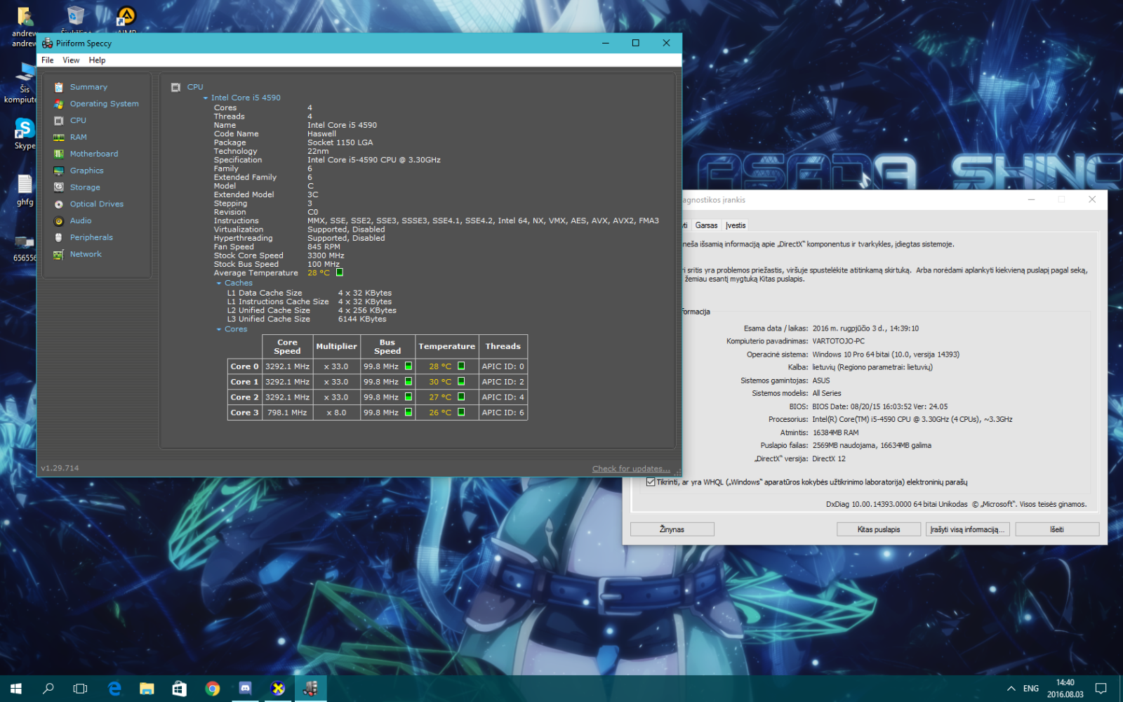Select the CPU chip icon in sidebar
The height and width of the screenshot is (702, 1123).
[59, 121]
